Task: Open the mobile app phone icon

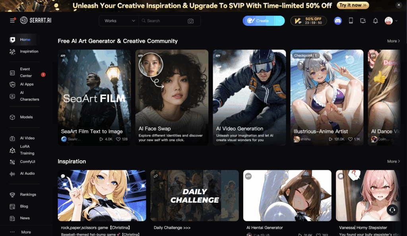Action: click(x=351, y=21)
